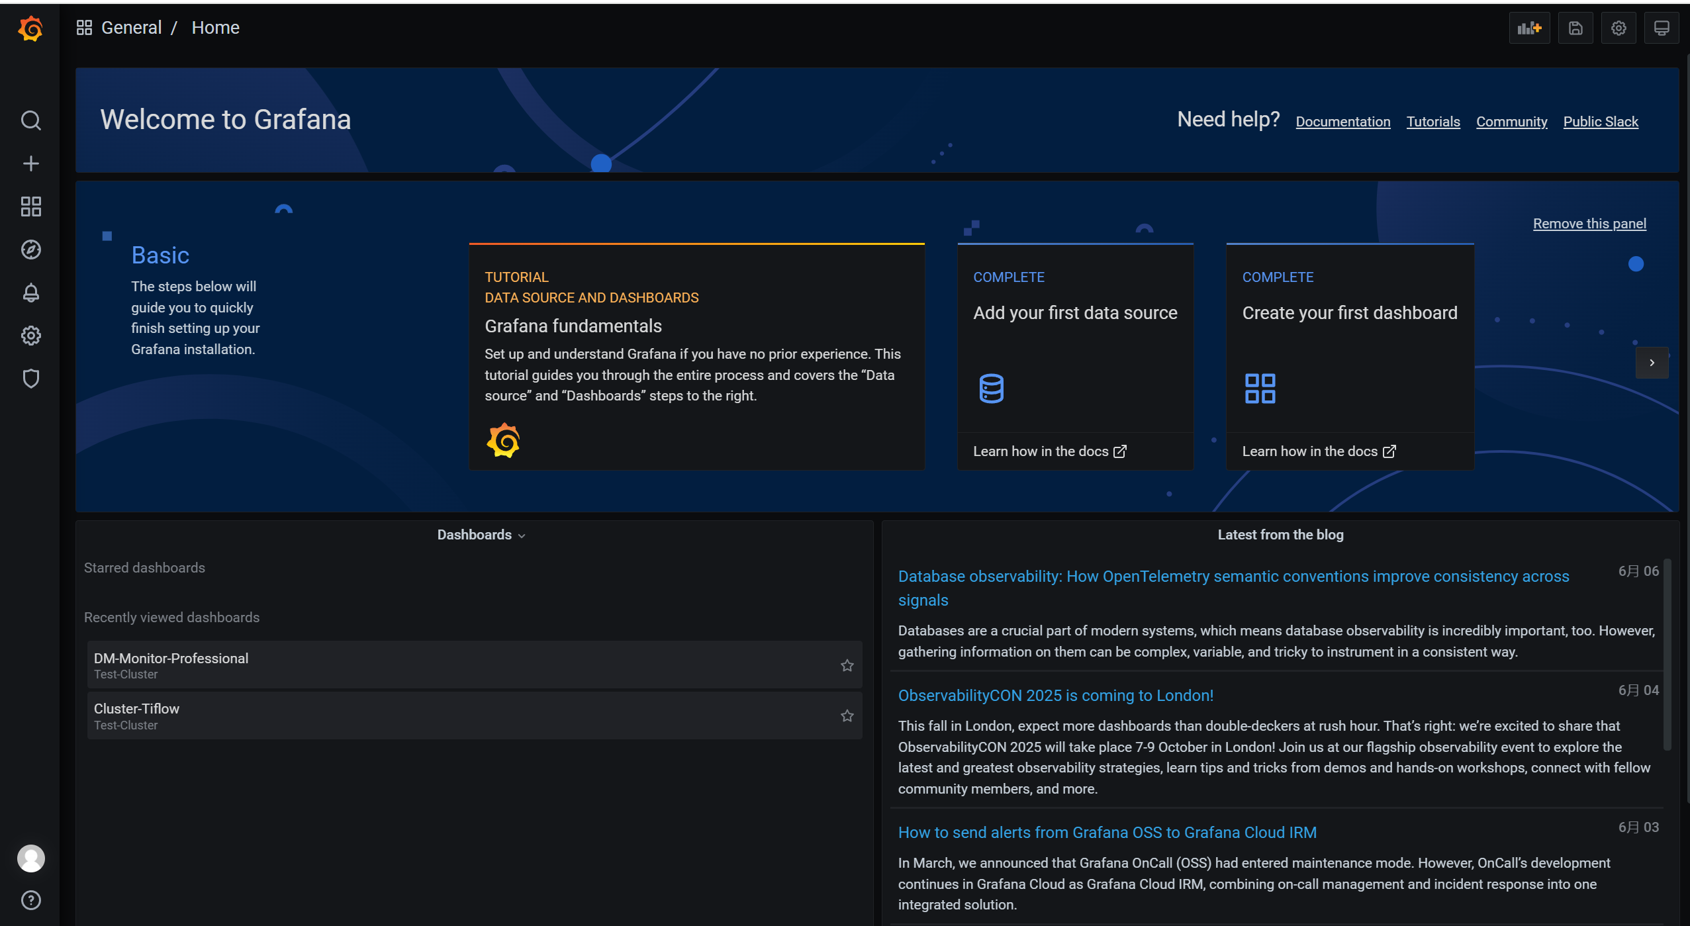Open ObservabilityCON 2025 London blog post
The height and width of the screenshot is (926, 1690).
tap(1055, 696)
